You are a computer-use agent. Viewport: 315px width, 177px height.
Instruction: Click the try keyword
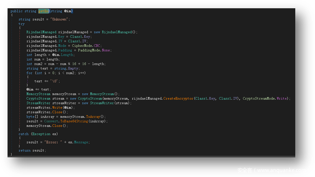click(x=22, y=24)
